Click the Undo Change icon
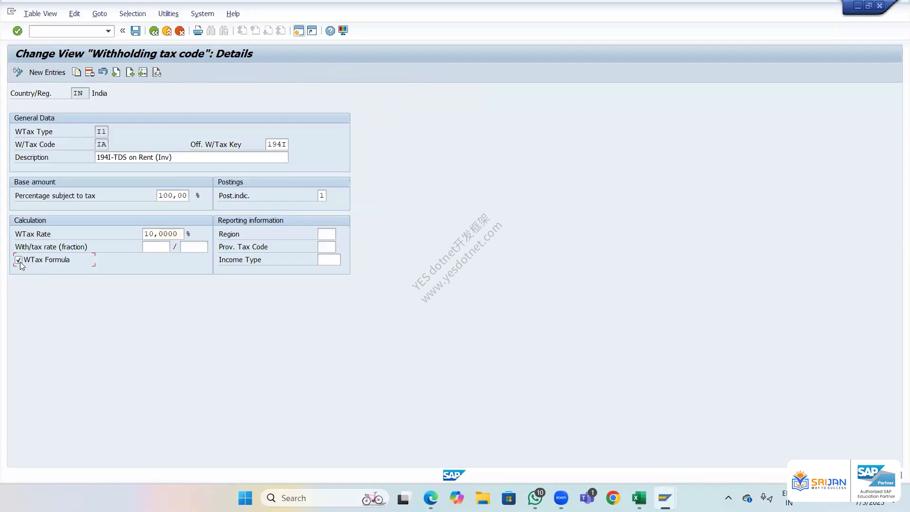Viewport: 910px width, 512px height. (103, 72)
